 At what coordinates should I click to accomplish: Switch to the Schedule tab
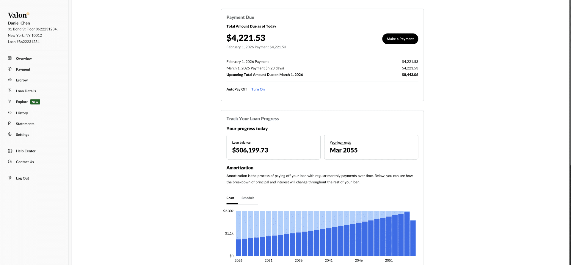click(248, 198)
